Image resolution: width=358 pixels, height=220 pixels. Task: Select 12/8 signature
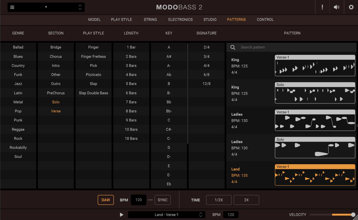tap(207, 84)
